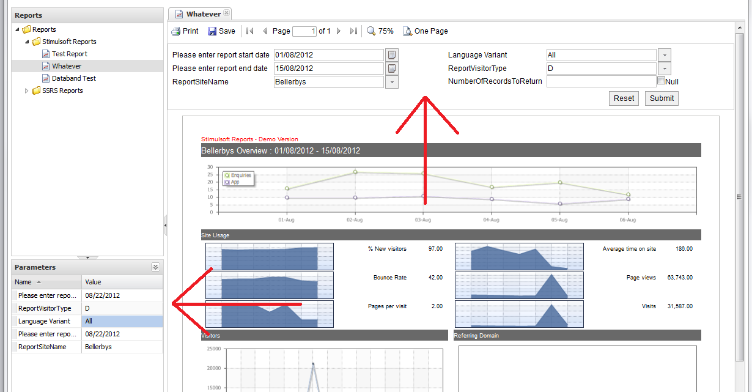Select the Language Variant parameter row
This screenshot has height=392, width=752.
87,321
